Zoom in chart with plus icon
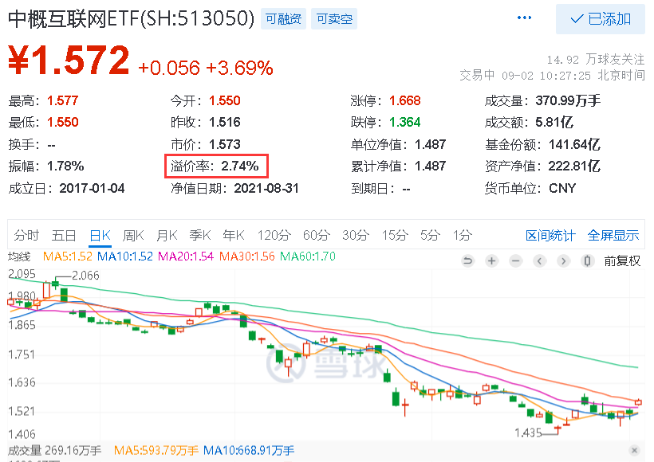 click(x=492, y=261)
